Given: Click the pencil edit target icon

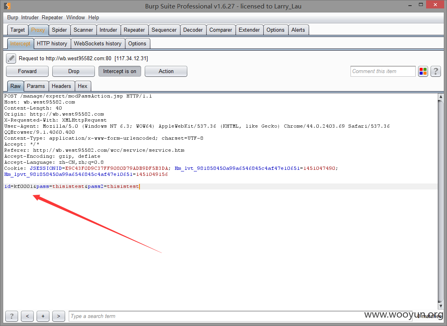Looking at the screenshot, I should 11,58.
